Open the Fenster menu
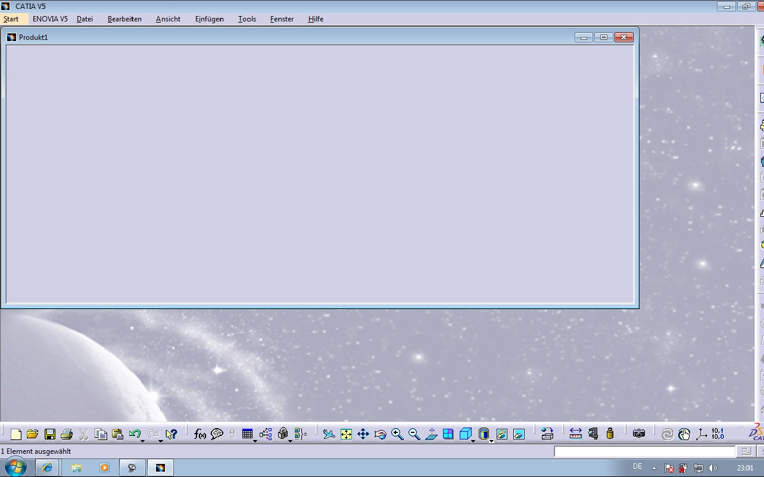This screenshot has height=477, width=764. pyautogui.click(x=282, y=19)
